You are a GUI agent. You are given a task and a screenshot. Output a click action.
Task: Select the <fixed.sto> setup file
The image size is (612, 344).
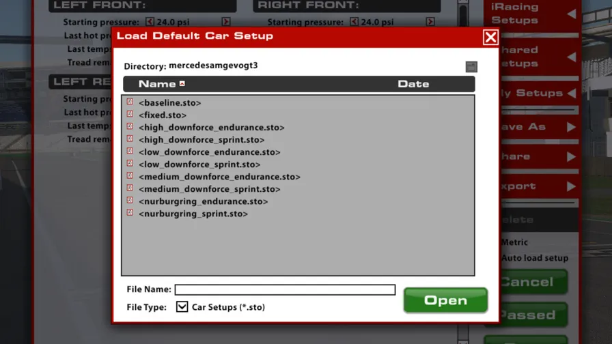click(163, 115)
